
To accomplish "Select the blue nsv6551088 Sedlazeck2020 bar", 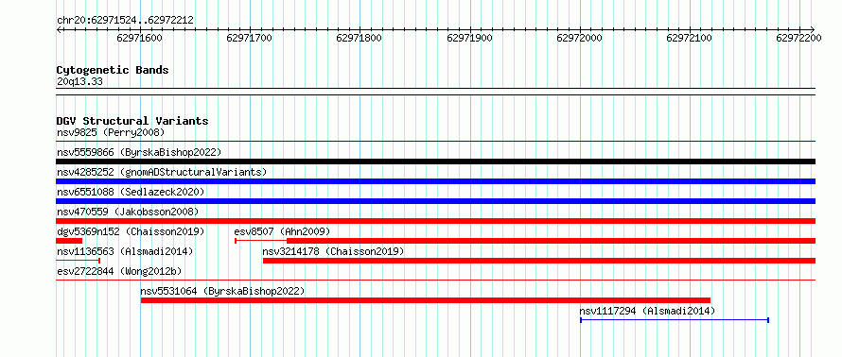I will (x=435, y=201).
